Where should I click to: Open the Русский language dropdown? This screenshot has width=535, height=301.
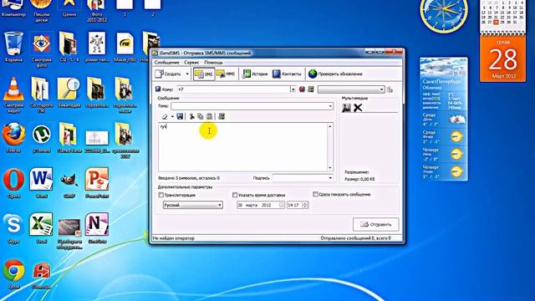(193, 205)
